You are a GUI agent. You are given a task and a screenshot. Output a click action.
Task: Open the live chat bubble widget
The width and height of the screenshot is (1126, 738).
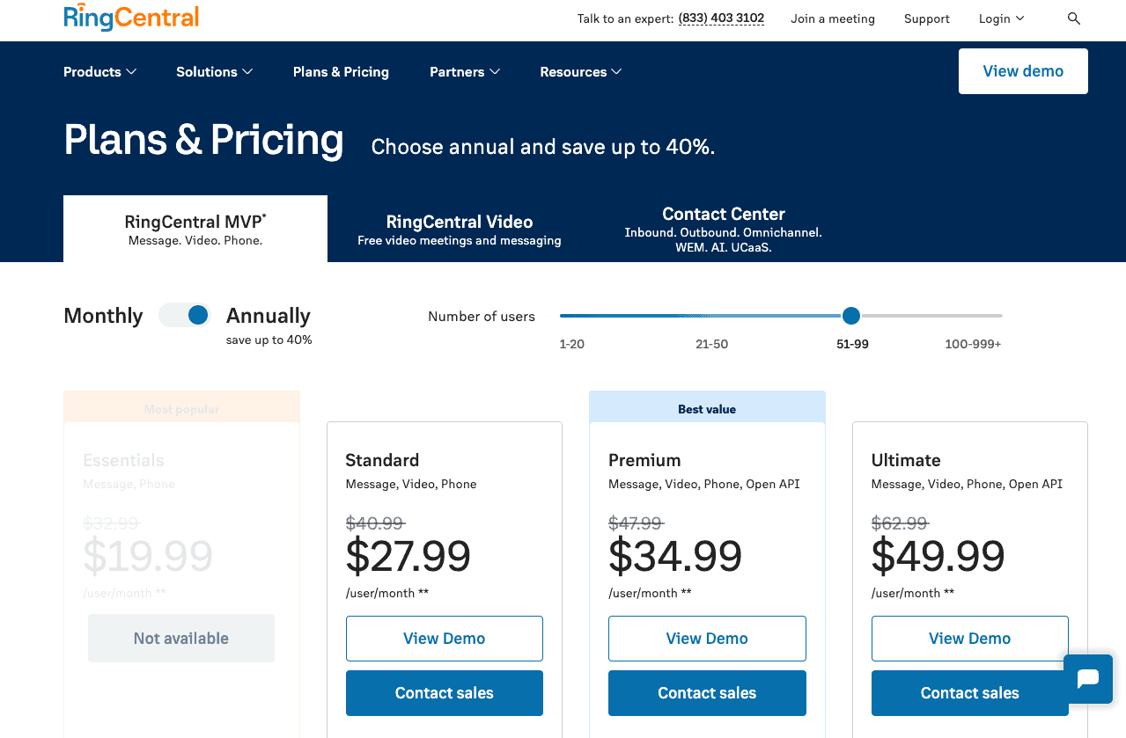pos(1088,678)
